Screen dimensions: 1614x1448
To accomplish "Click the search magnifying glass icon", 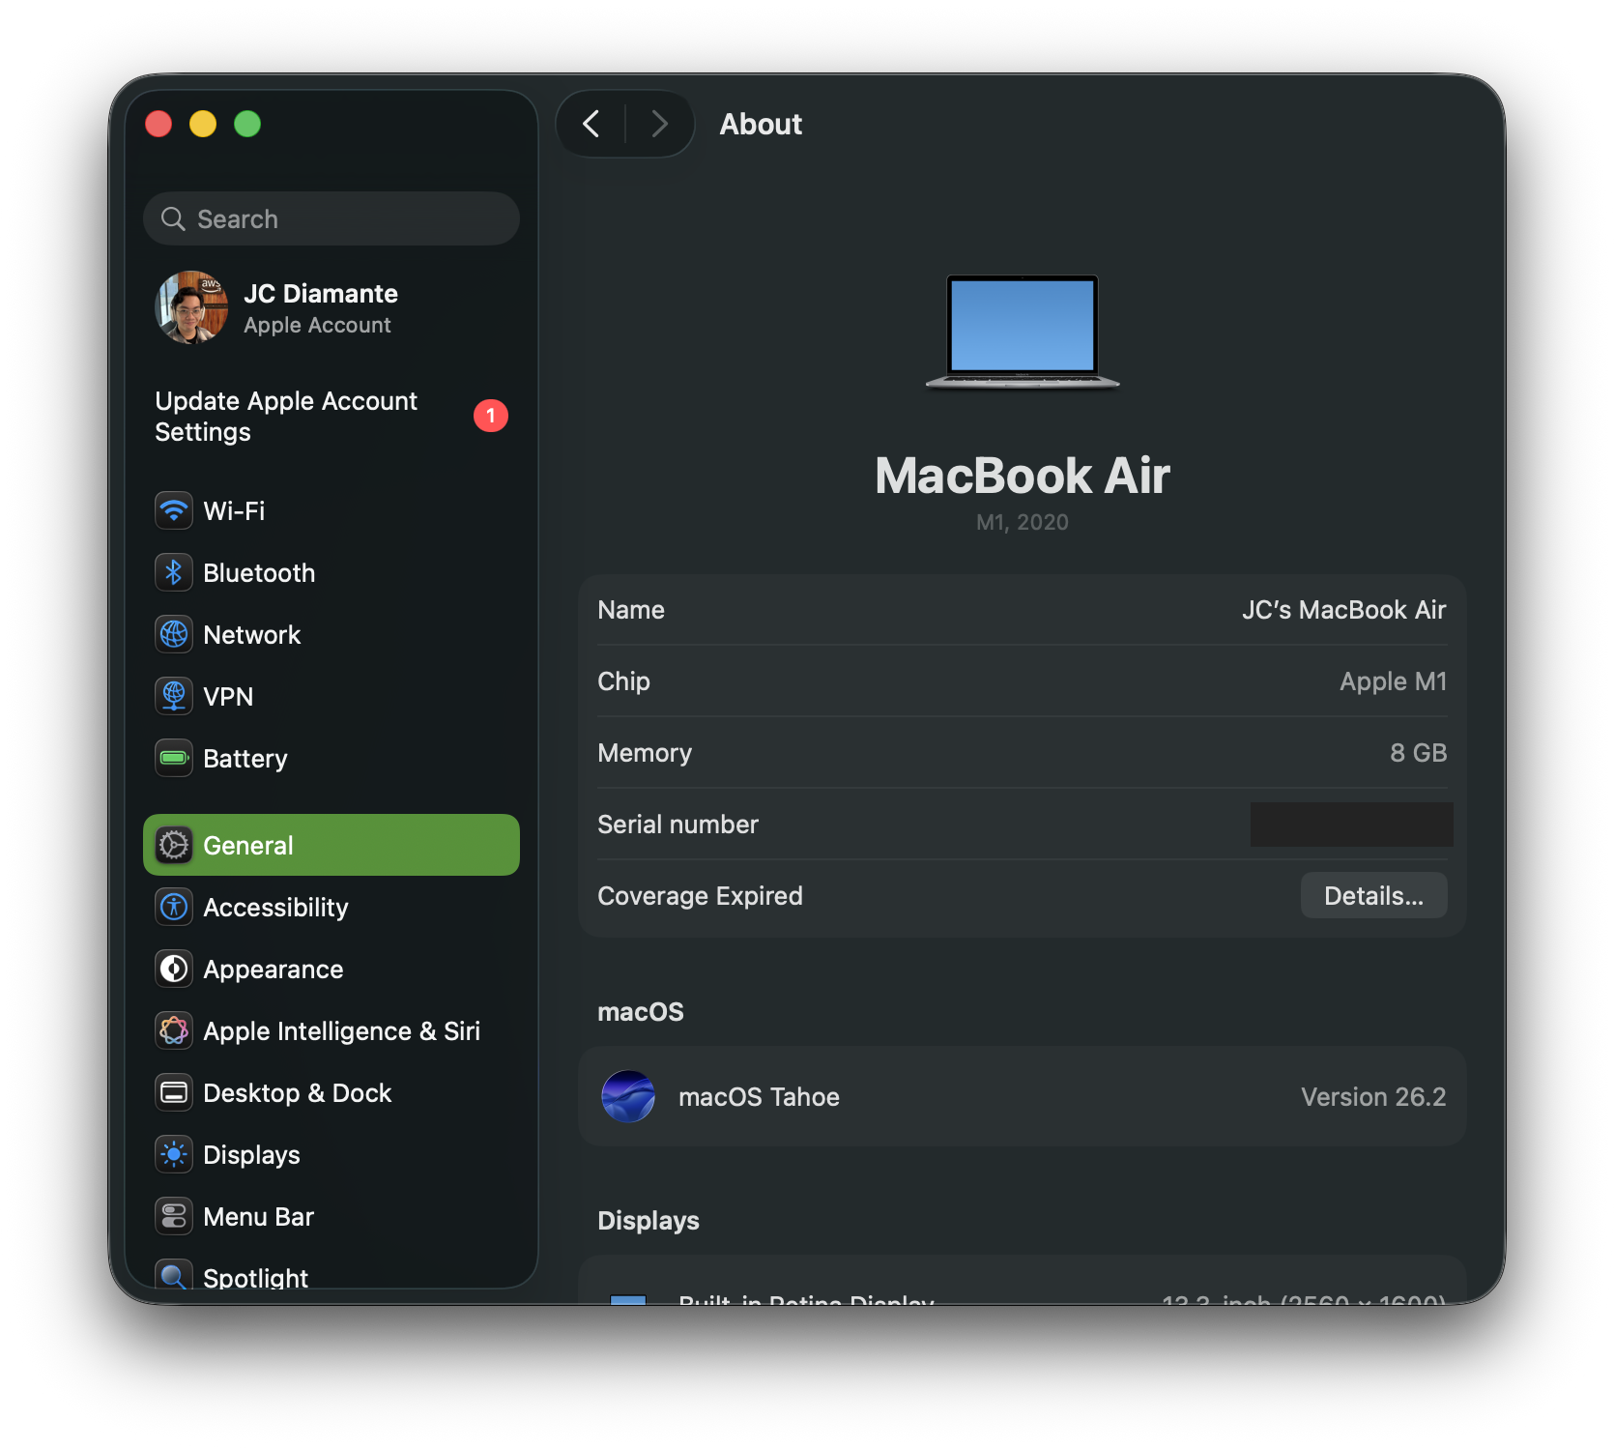I will pyautogui.click(x=173, y=219).
